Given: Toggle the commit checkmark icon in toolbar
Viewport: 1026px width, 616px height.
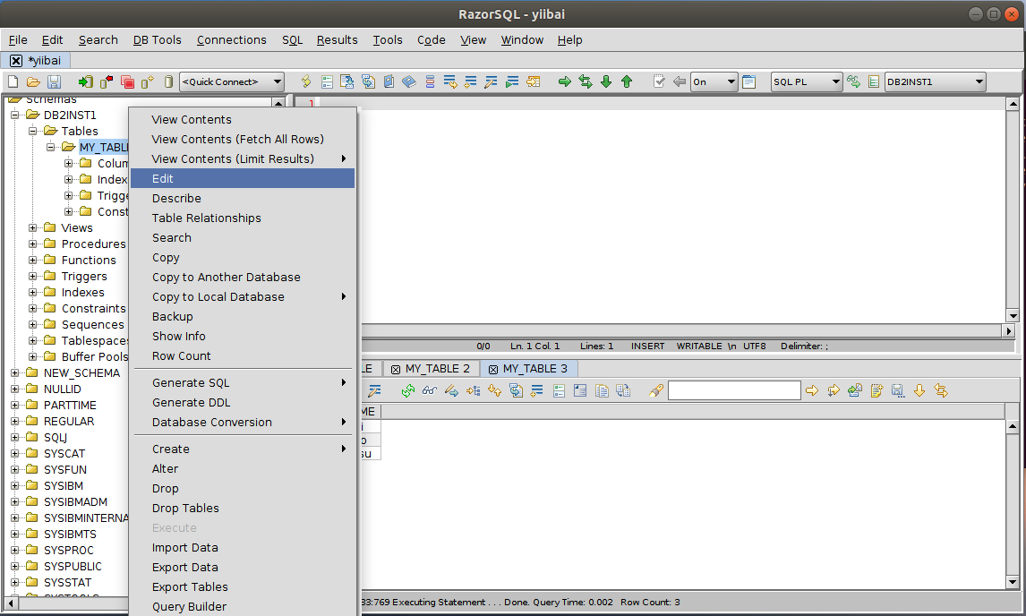Looking at the screenshot, I should click(x=659, y=81).
